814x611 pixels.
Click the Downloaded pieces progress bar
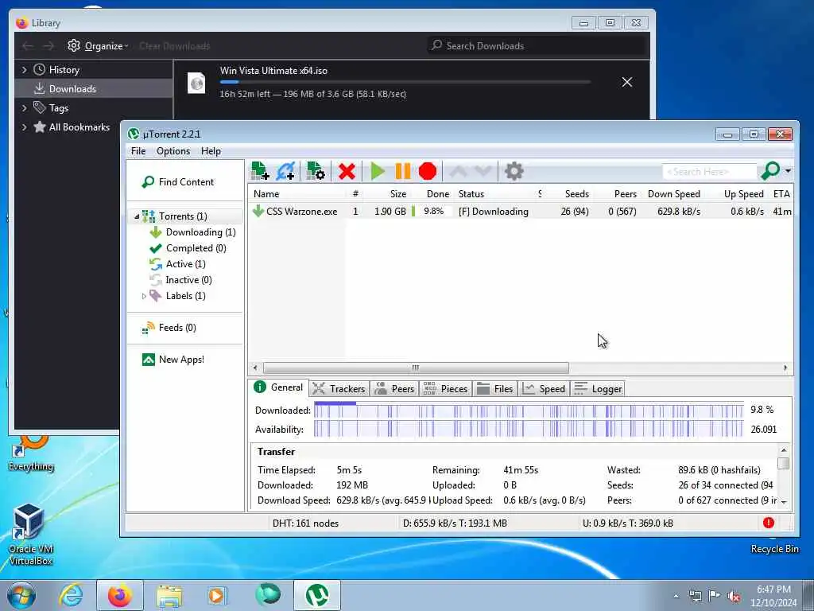click(529, 411)
